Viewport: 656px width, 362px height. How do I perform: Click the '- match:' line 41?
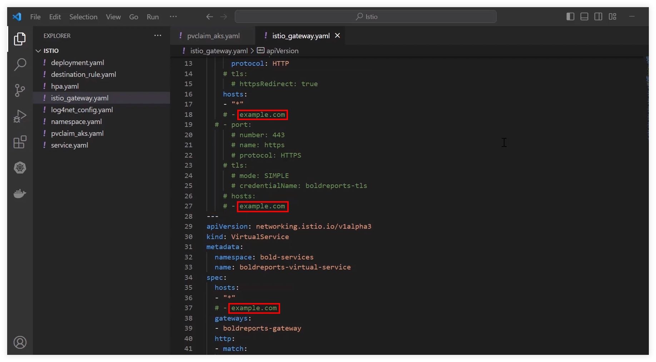click(231, 348)
